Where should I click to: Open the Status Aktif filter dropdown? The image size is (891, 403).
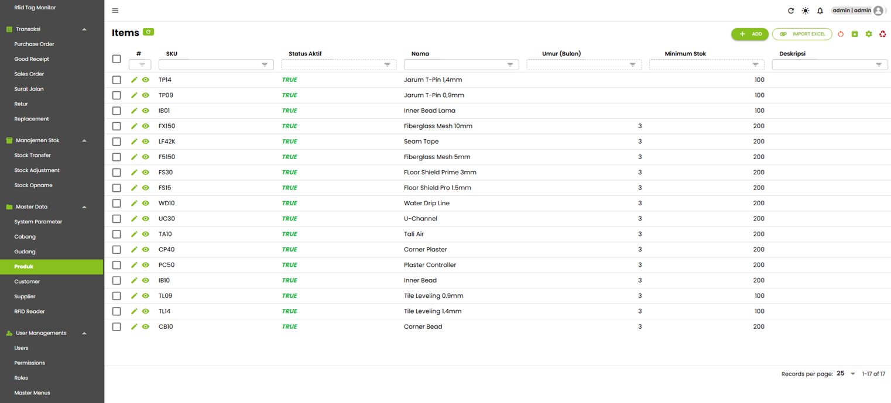coord(339,65)
